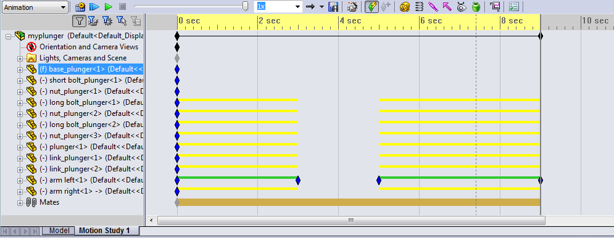
Task: Open the Animation Wizard
Action: click(352, 7)
